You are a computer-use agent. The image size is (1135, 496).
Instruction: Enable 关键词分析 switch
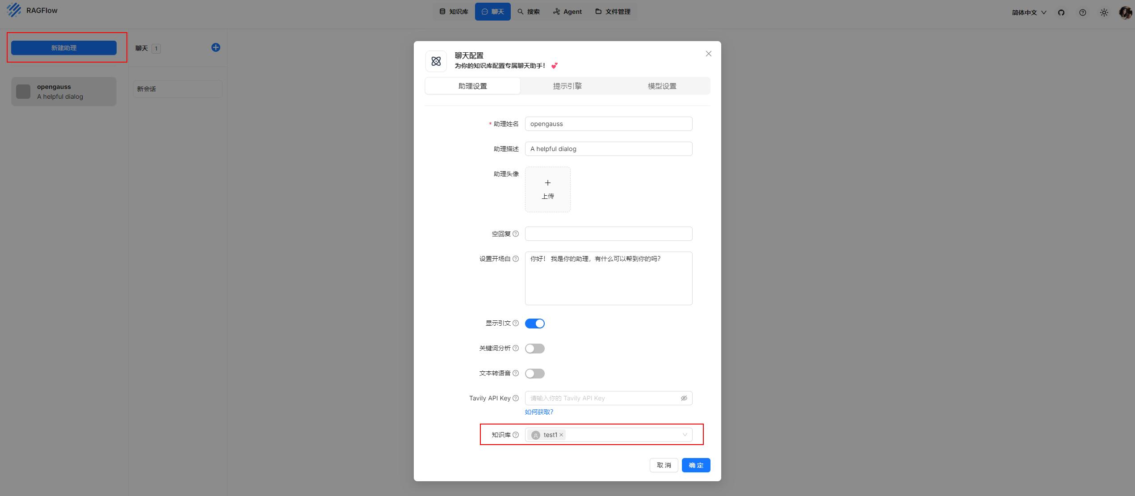coord(535,349)
